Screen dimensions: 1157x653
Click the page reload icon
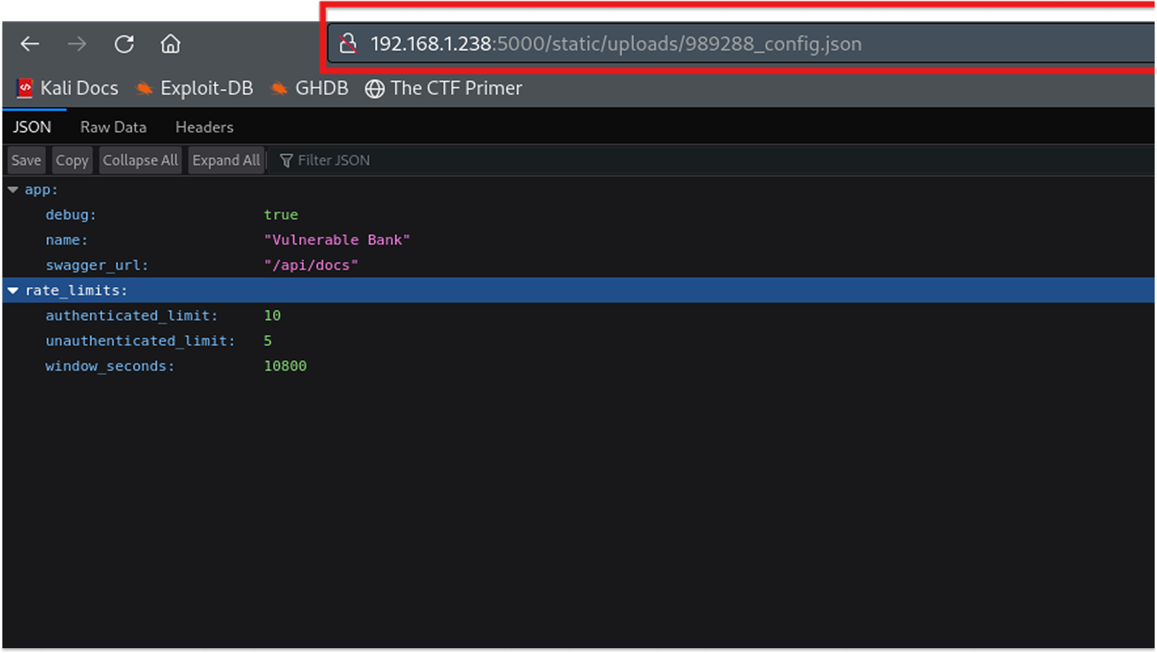124,44
